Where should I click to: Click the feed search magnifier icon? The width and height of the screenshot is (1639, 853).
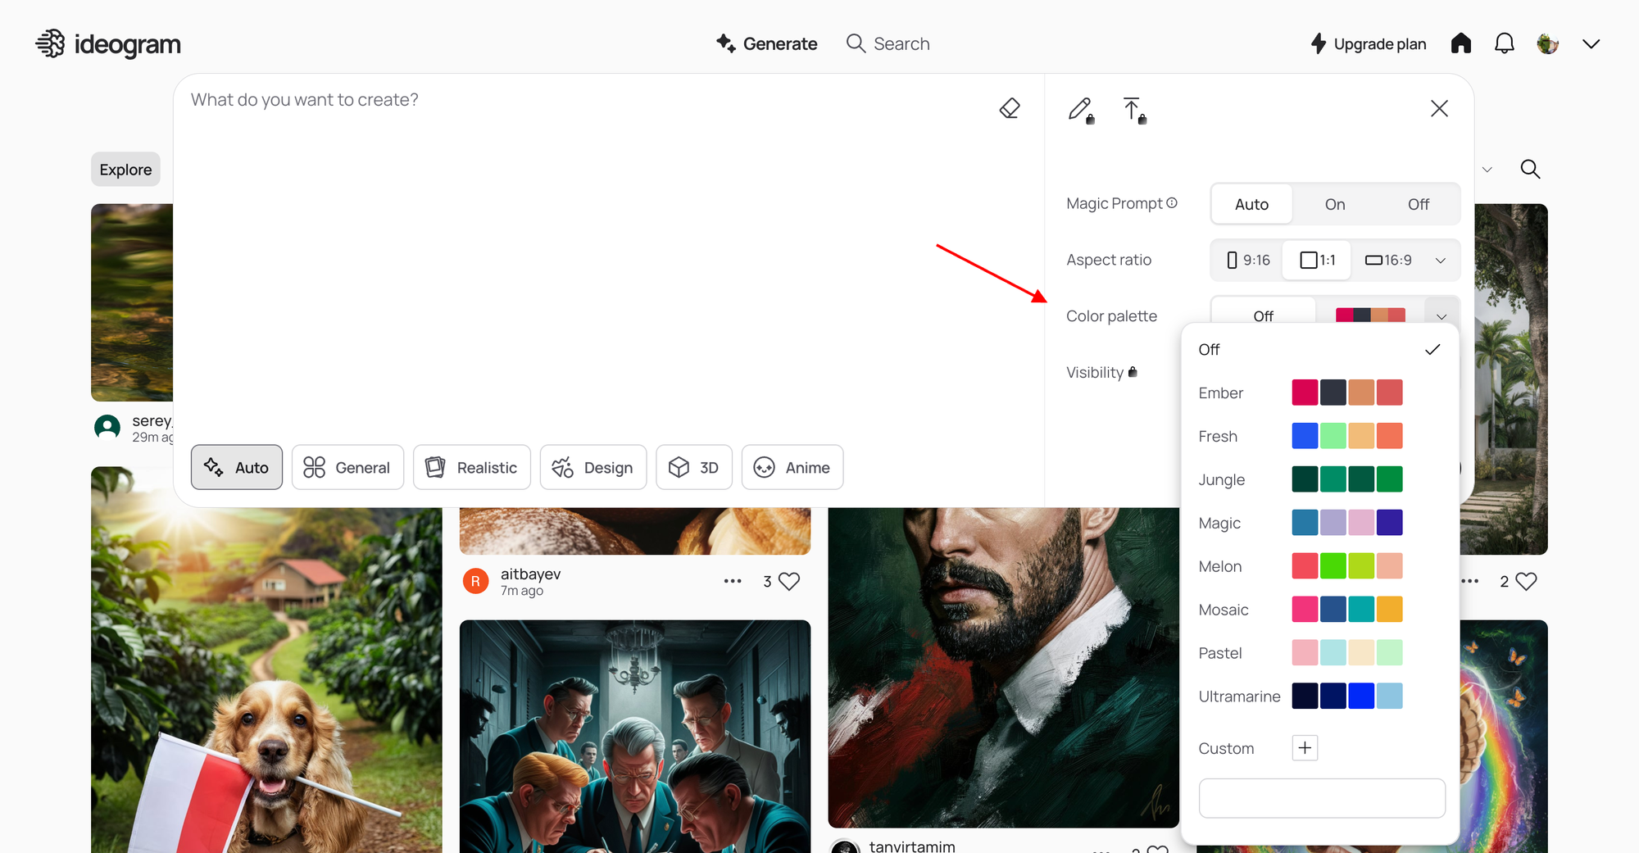click(x=1530, y=169)
